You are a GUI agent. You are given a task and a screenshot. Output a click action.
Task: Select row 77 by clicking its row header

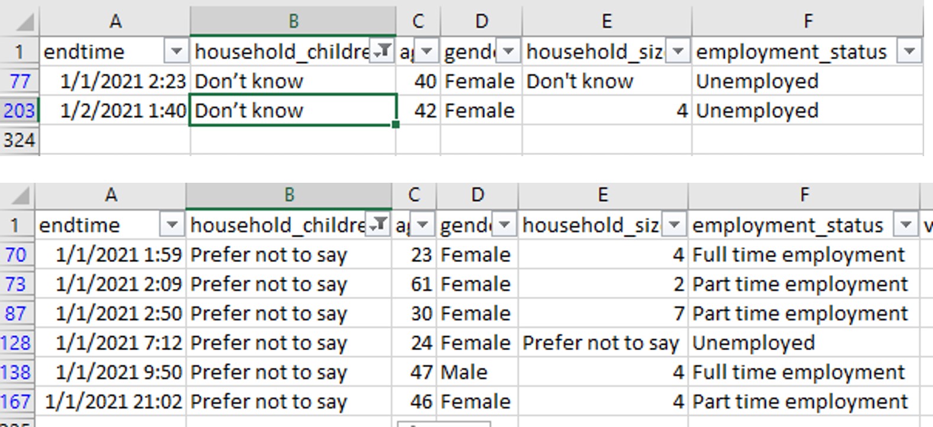pos(18,80)
